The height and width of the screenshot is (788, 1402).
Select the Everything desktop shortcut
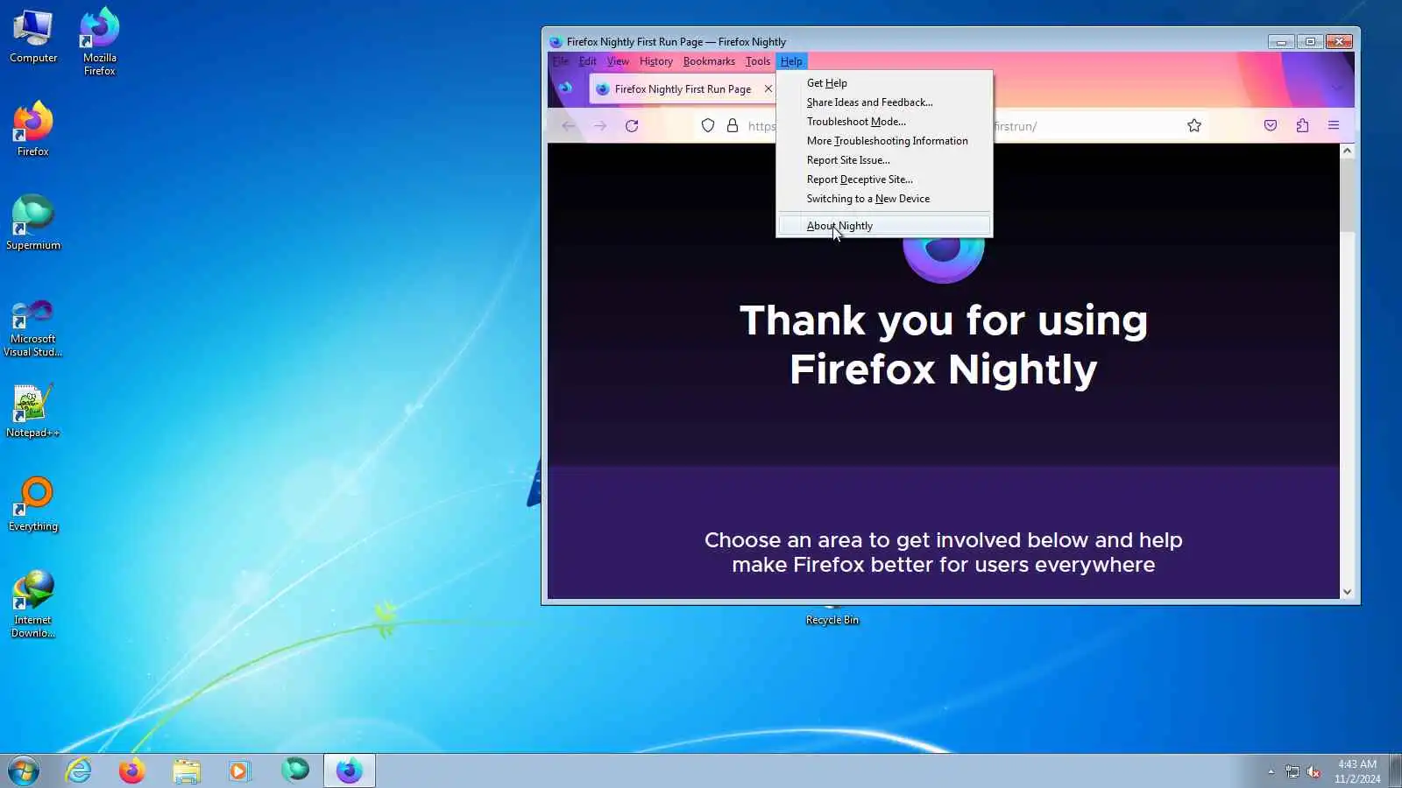click(x=33, y=504)
